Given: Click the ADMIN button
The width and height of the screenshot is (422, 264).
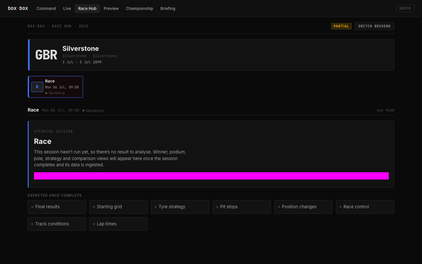Looking at the screenshot, I should pyautogui.click(x=405, y=9).
